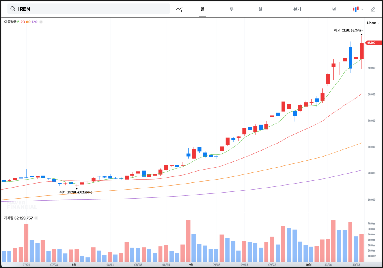Click the red 69.560 current price tag
Image resolution: width=383 pixels, height=268 pixels.
point(373,42)
